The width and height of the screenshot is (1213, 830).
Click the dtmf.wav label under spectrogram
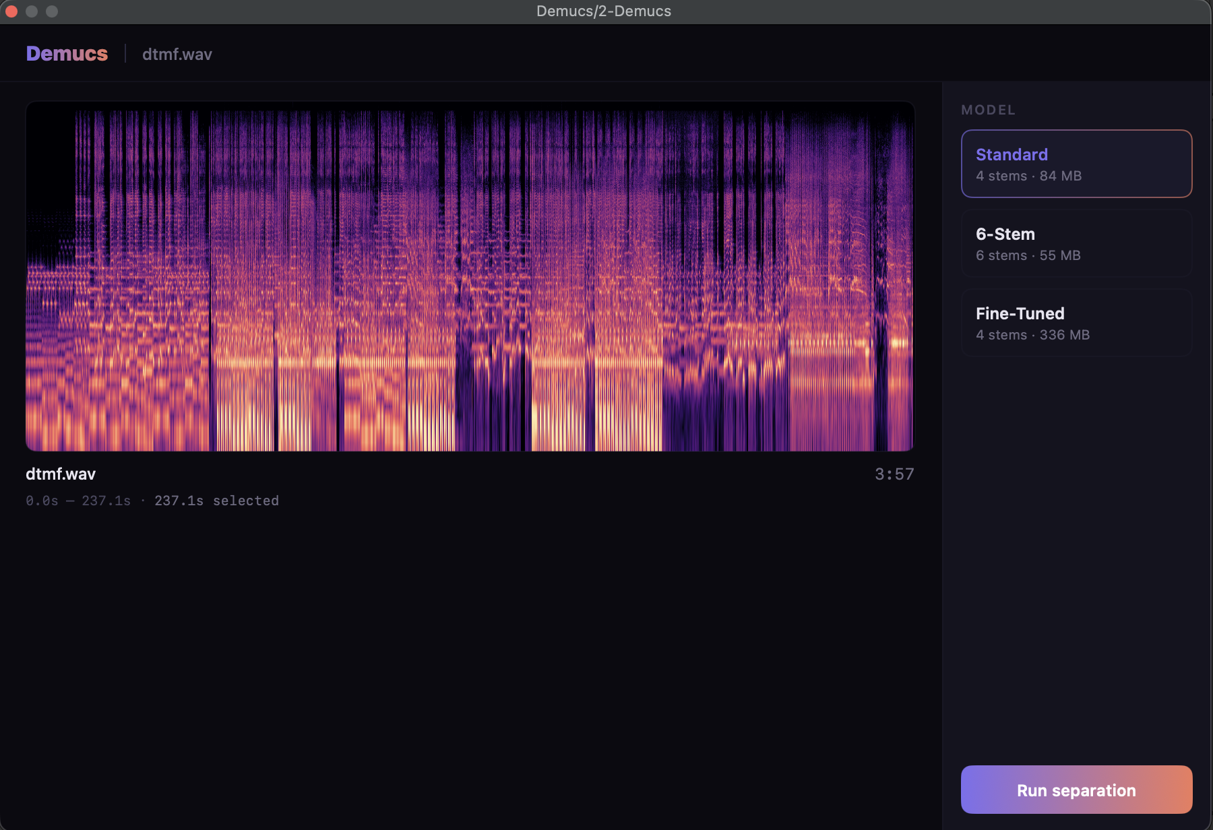pyautogui.click(x=61, y=474)
